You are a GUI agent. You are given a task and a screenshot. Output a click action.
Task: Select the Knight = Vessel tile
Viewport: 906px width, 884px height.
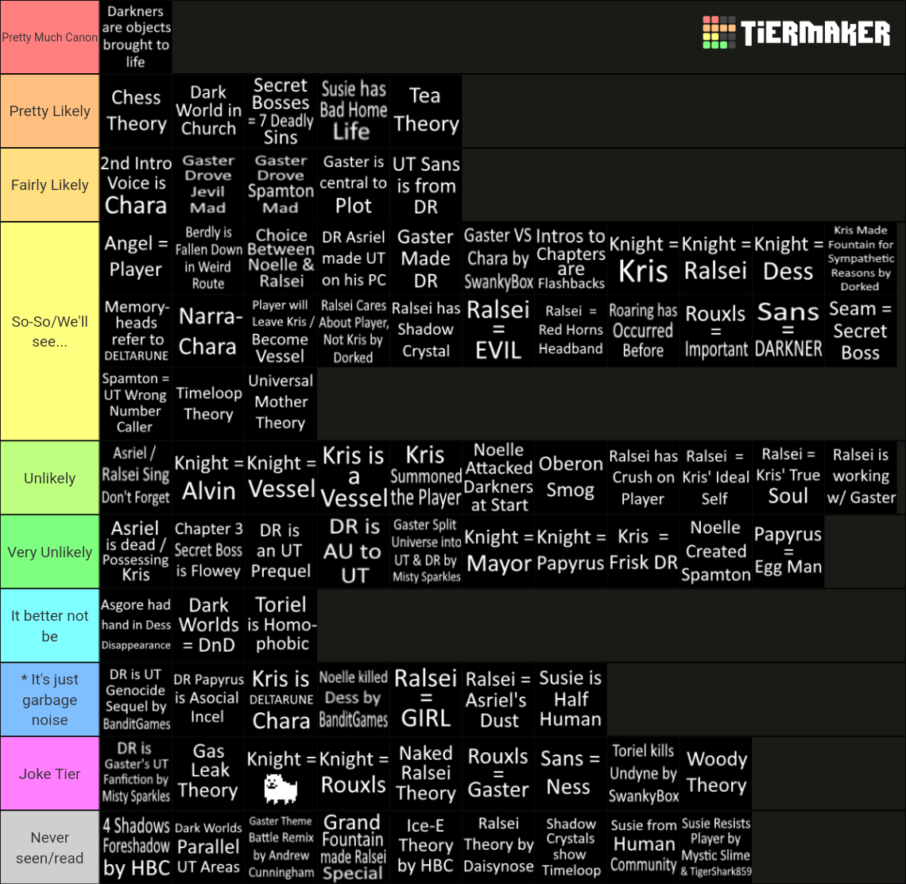(281, 478)
